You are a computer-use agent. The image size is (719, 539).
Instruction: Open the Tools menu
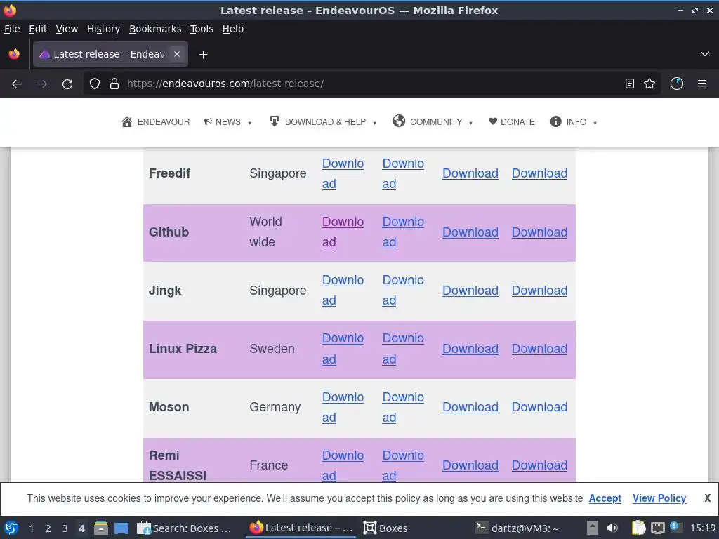[202, 29]
